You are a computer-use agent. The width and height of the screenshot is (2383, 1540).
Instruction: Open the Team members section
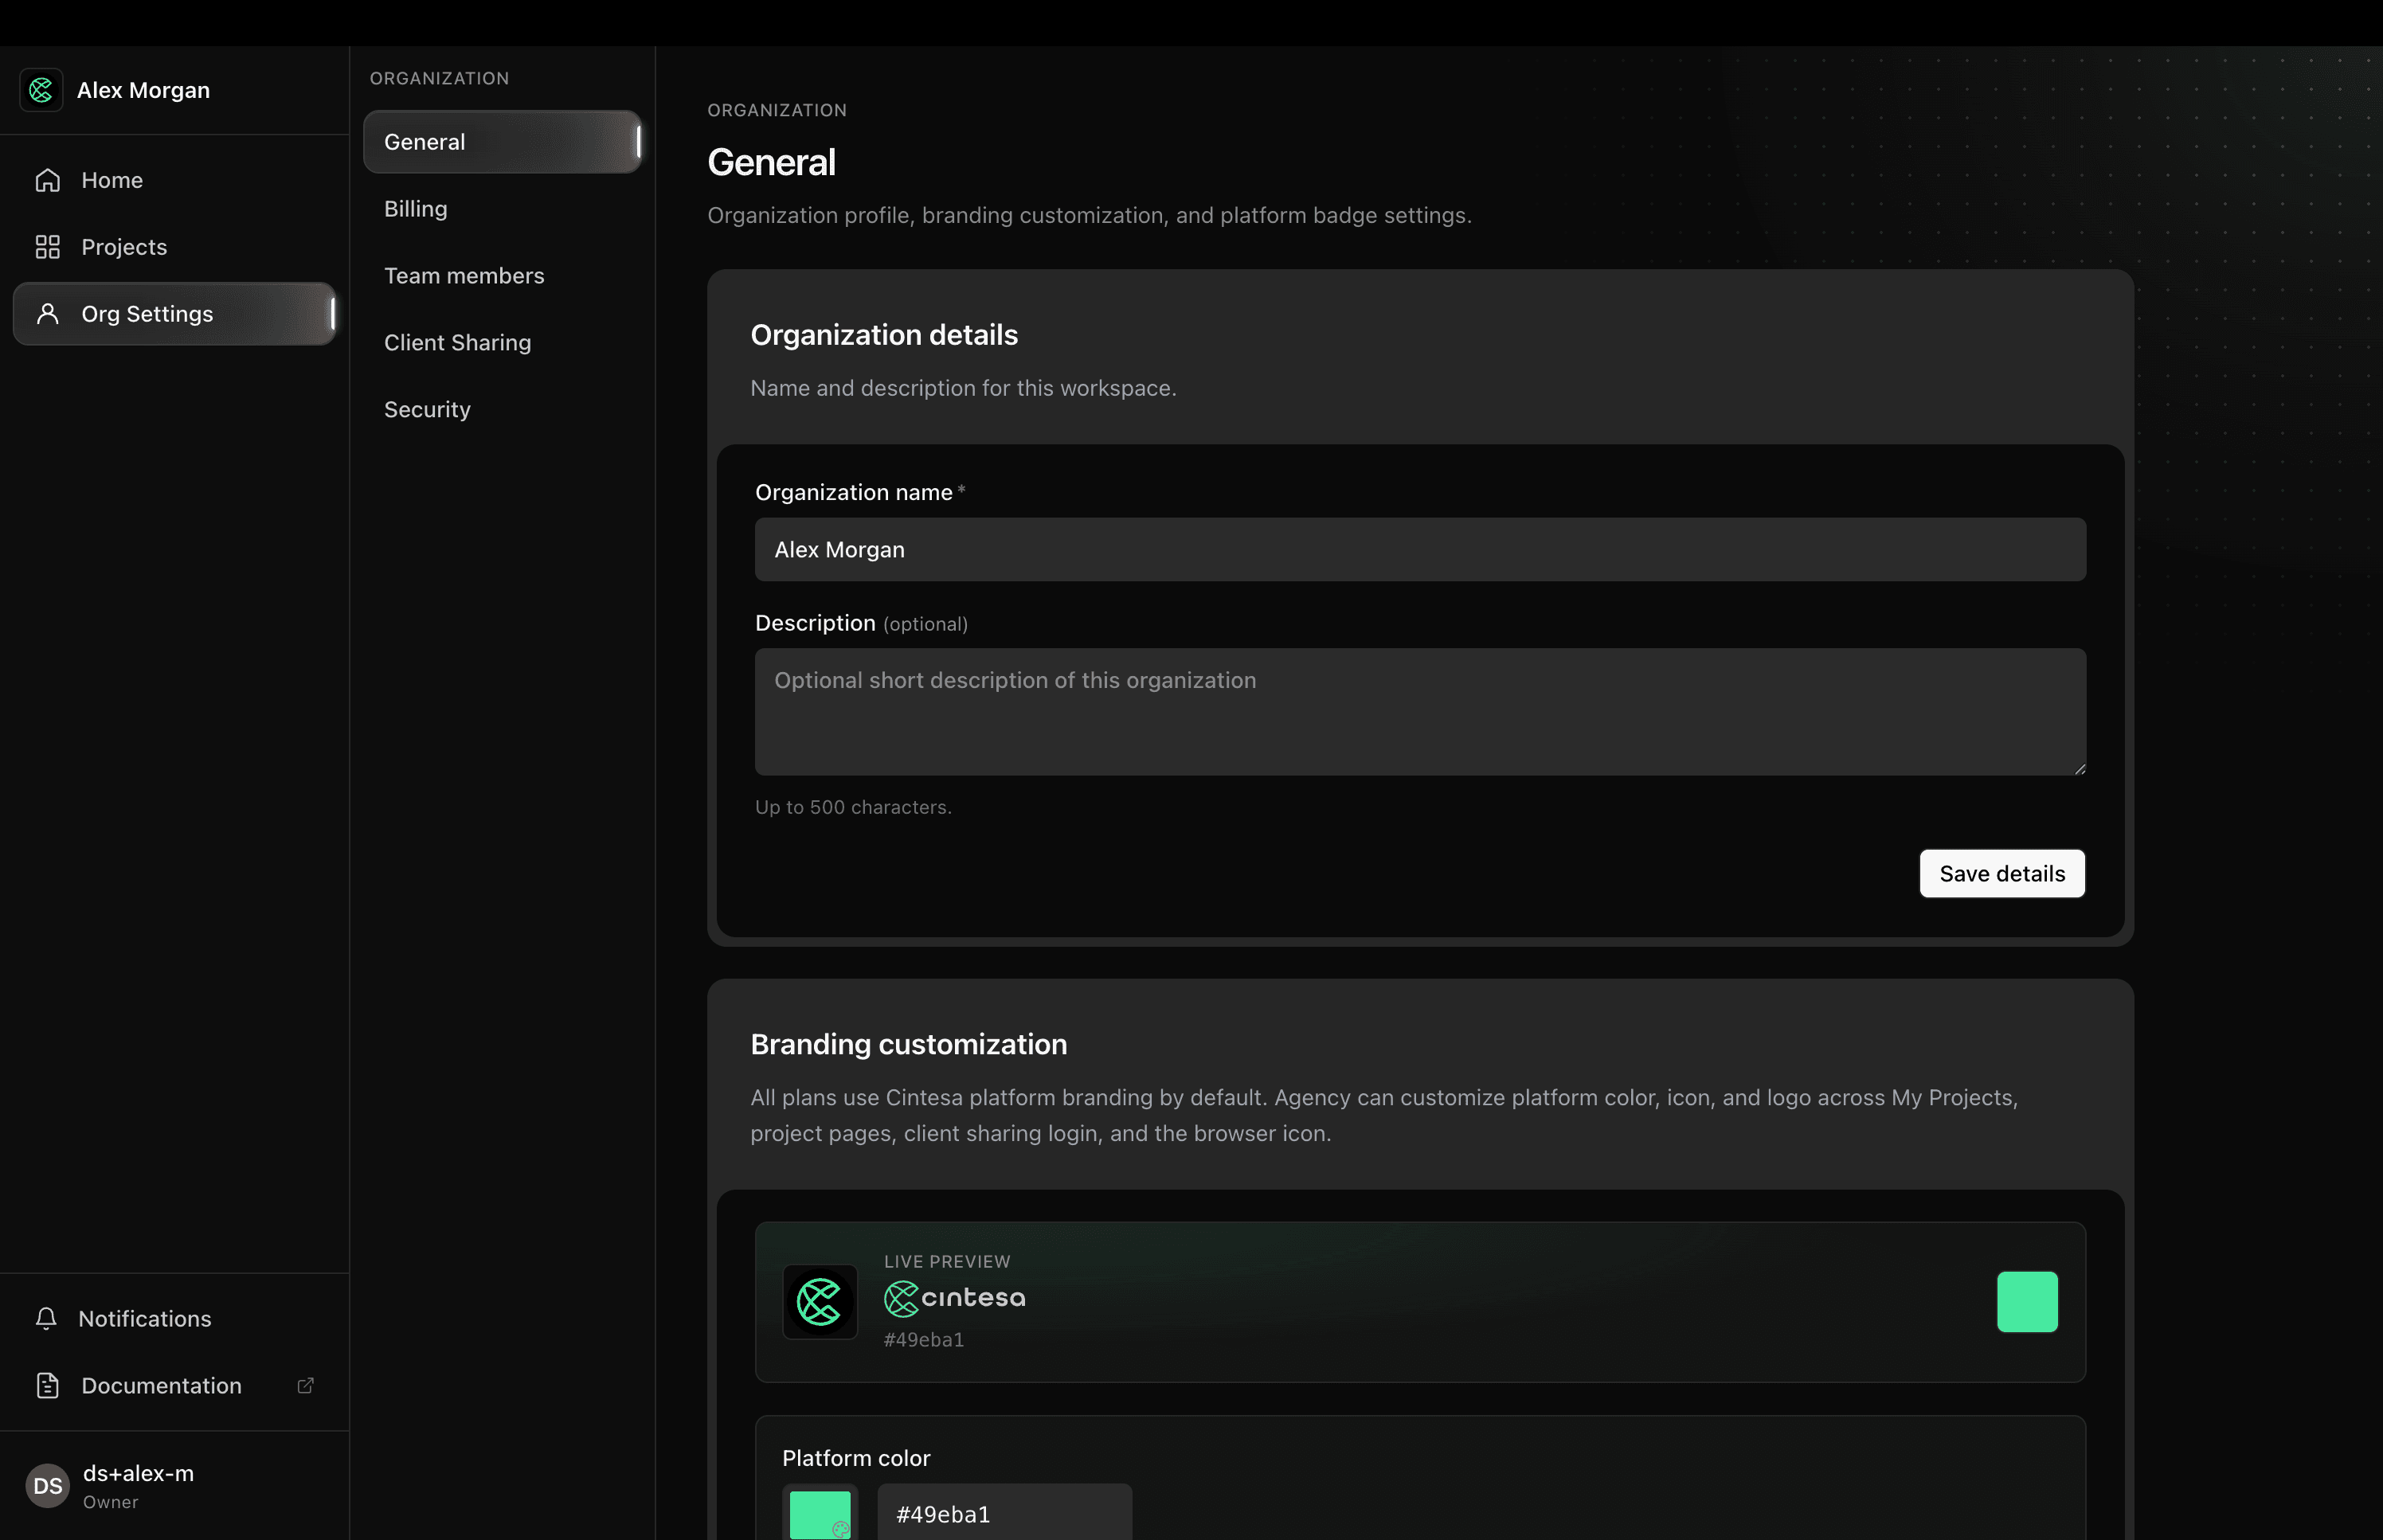click(502, 276)
